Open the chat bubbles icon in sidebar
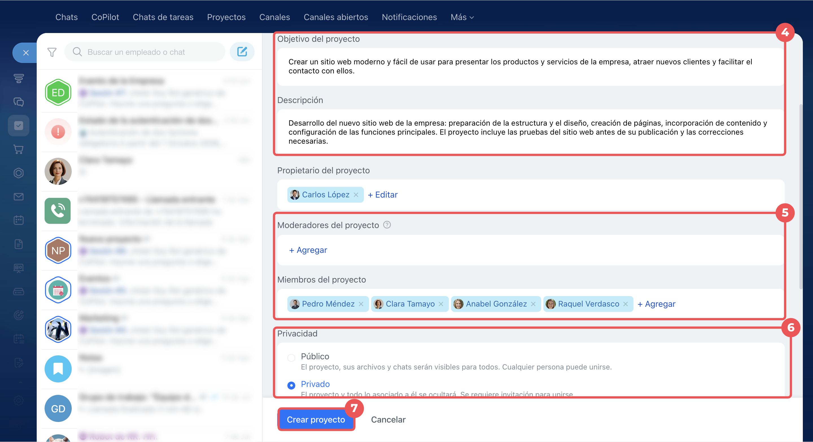813x442 pixels. point(19,102)
